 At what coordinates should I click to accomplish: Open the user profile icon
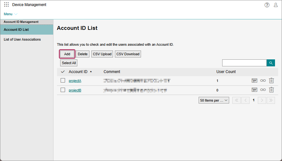[276, 5]
